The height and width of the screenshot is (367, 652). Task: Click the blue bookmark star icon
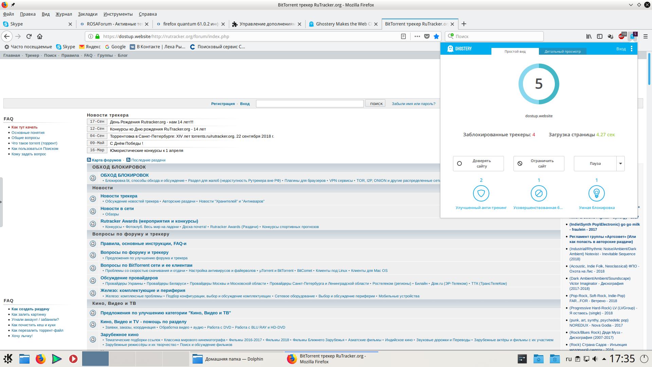436,36
